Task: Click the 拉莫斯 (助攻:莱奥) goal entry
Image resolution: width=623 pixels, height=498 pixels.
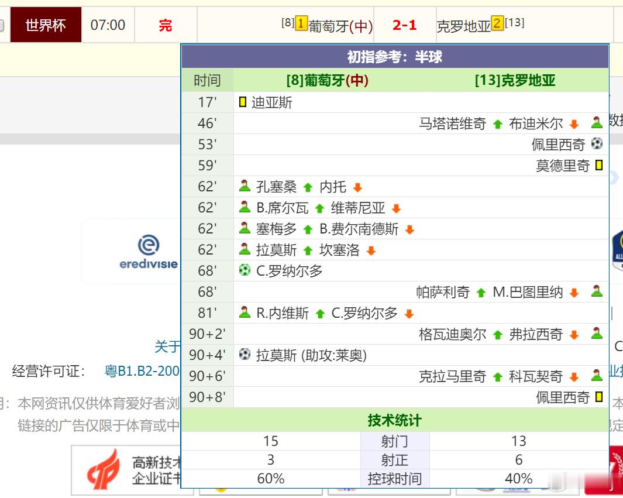Action: click(311, 355)
